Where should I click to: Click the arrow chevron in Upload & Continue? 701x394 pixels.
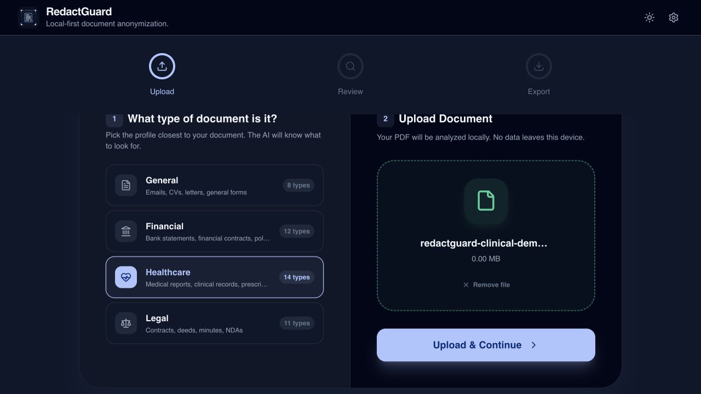coord(533,345)
